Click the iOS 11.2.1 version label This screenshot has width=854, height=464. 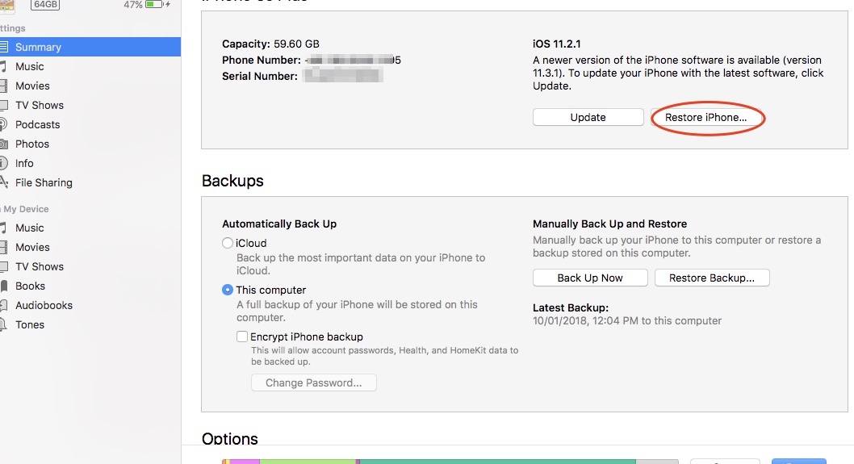(557, 44)
